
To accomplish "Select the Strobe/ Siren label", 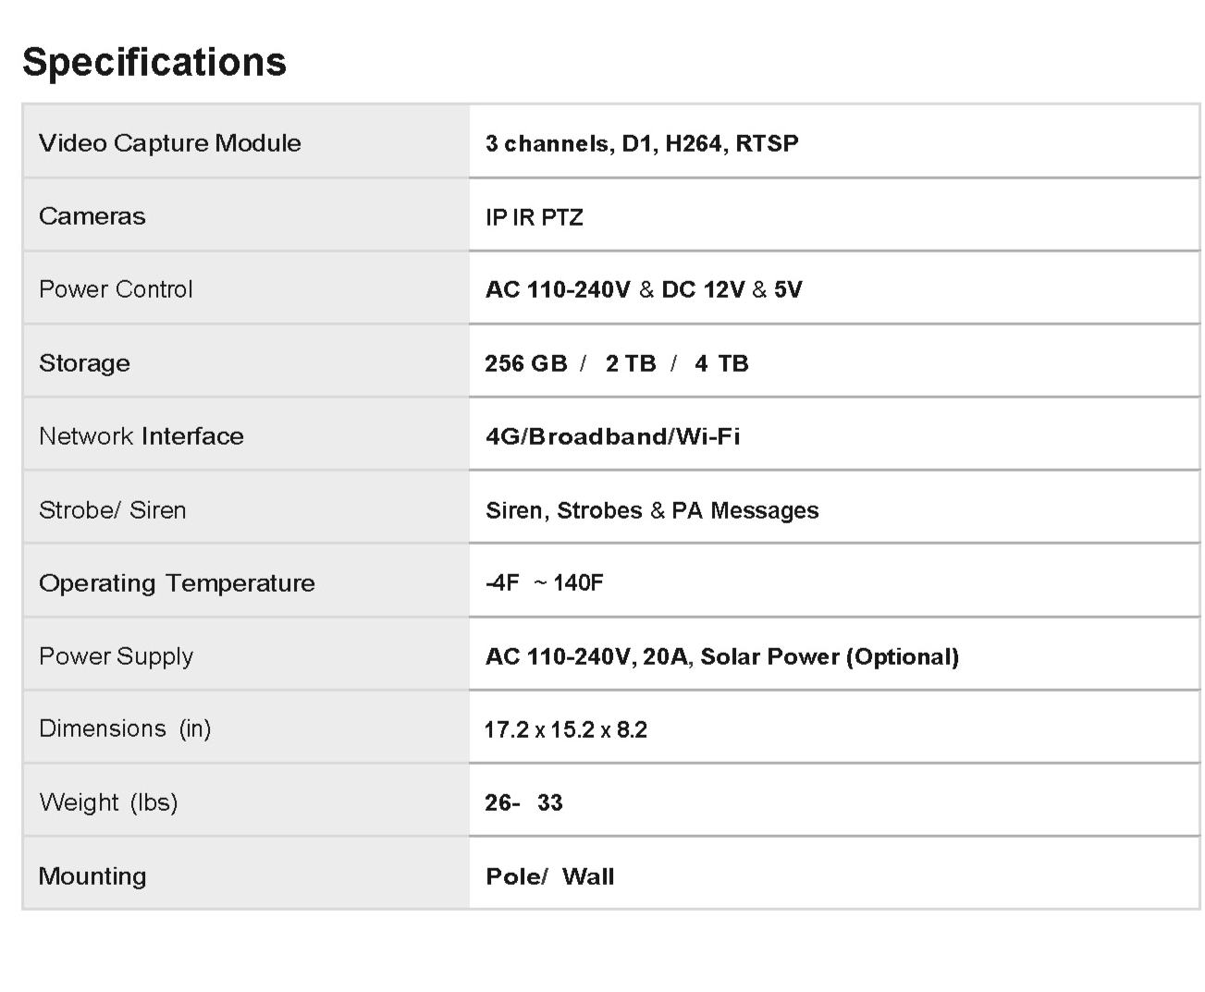I will click(x=113, y=510).
